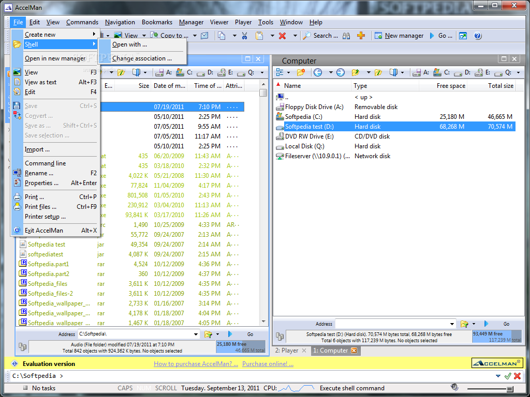The image size is (530, 397).
Task: Click Go next to the C:\Softpedia address
Action: (x=250, y=334)
